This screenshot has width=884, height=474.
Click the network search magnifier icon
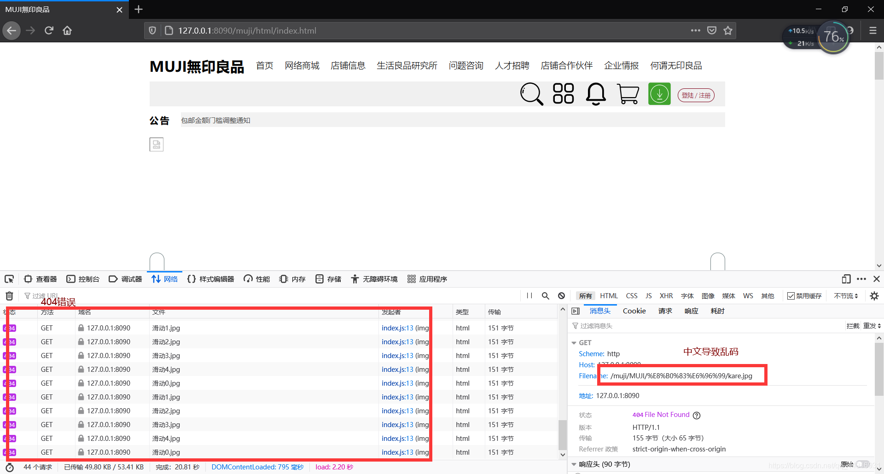(546, 296)
